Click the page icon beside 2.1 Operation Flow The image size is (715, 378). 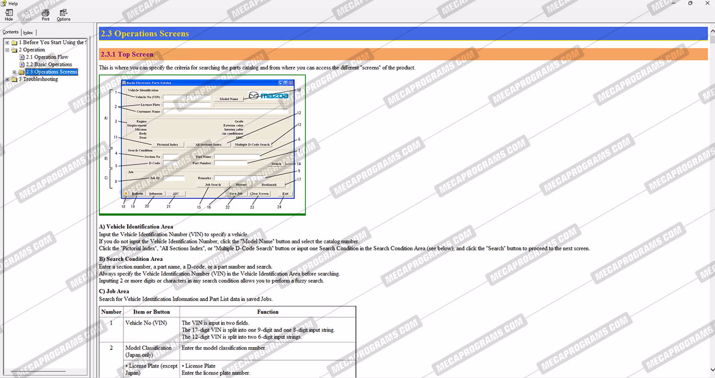pyautogui.click(x=22, y=57)
